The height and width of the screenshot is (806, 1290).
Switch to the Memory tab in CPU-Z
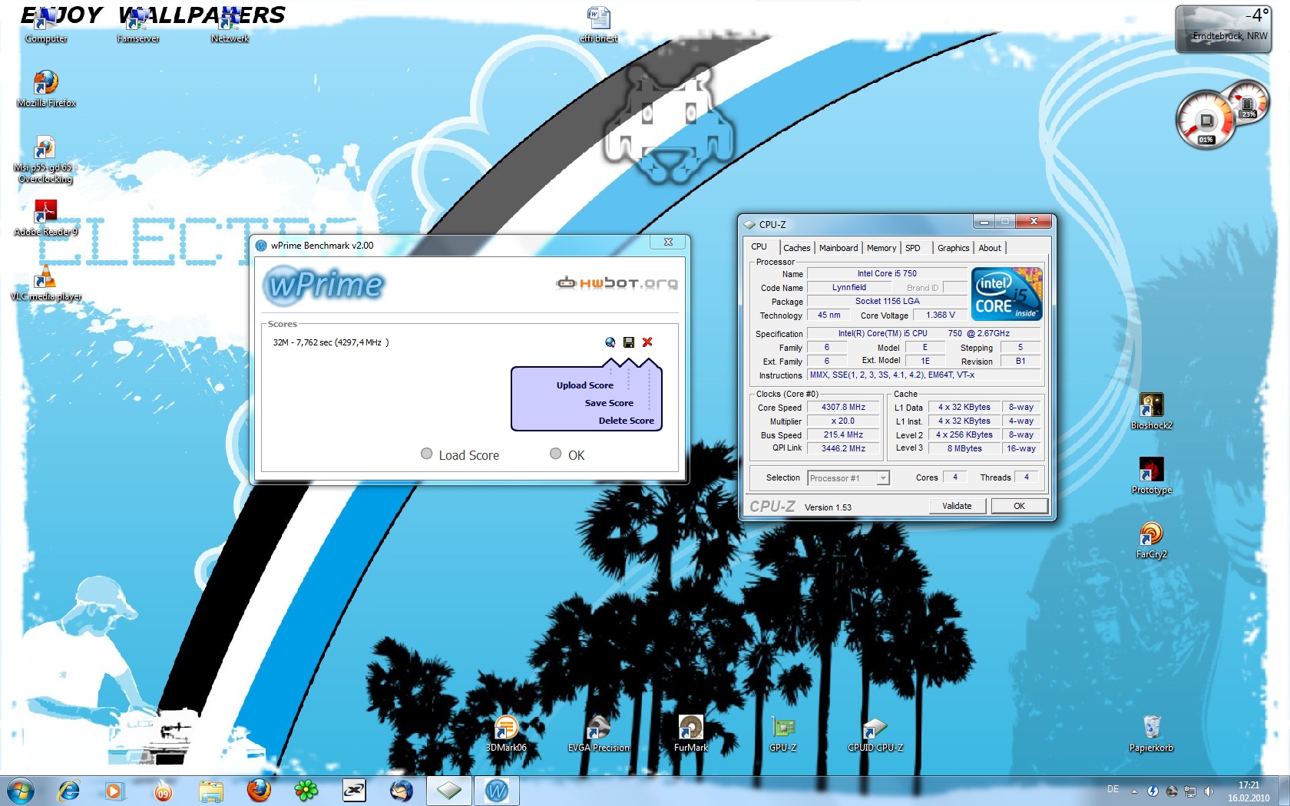(881, 248)
